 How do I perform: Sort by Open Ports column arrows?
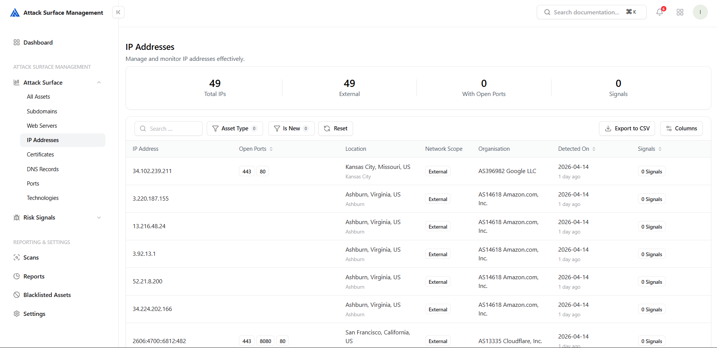[271, 149]
